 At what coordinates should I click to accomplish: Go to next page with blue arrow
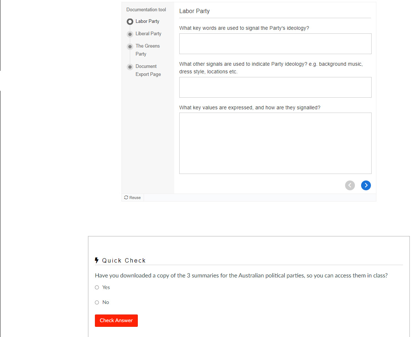366,185
